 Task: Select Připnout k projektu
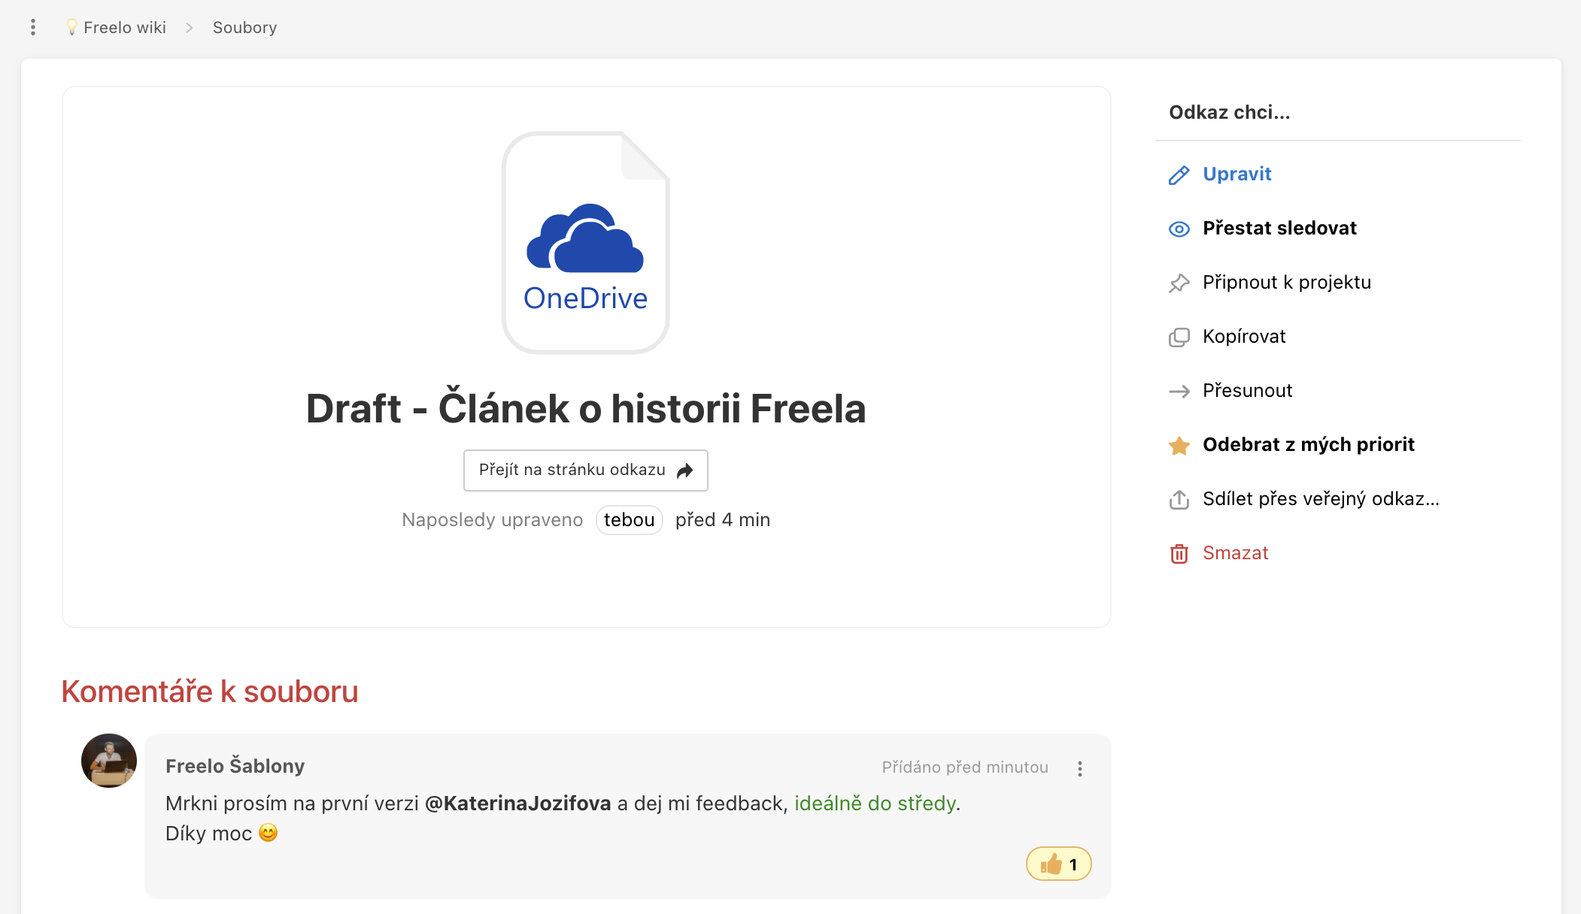pyautogui.click(x=1287, y=283)
